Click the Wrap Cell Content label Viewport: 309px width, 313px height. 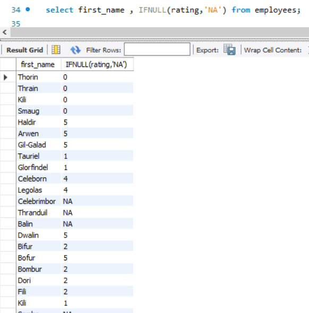[x=273, y=50]
